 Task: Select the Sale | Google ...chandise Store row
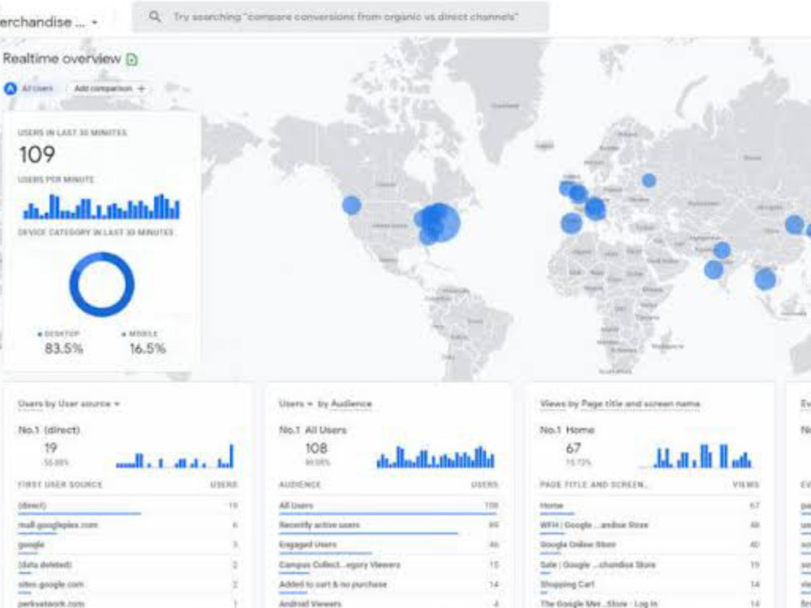pyautogui.click(x=650, y=565)
